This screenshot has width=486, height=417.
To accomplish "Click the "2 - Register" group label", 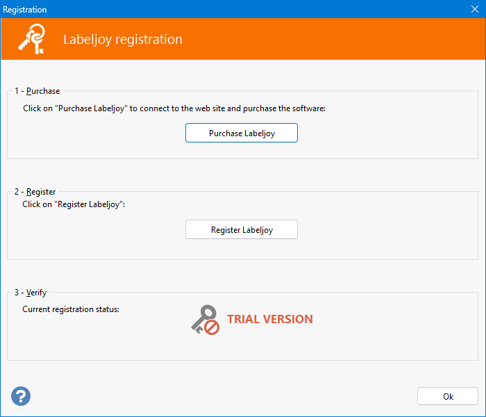I will [x=35, y=192].
